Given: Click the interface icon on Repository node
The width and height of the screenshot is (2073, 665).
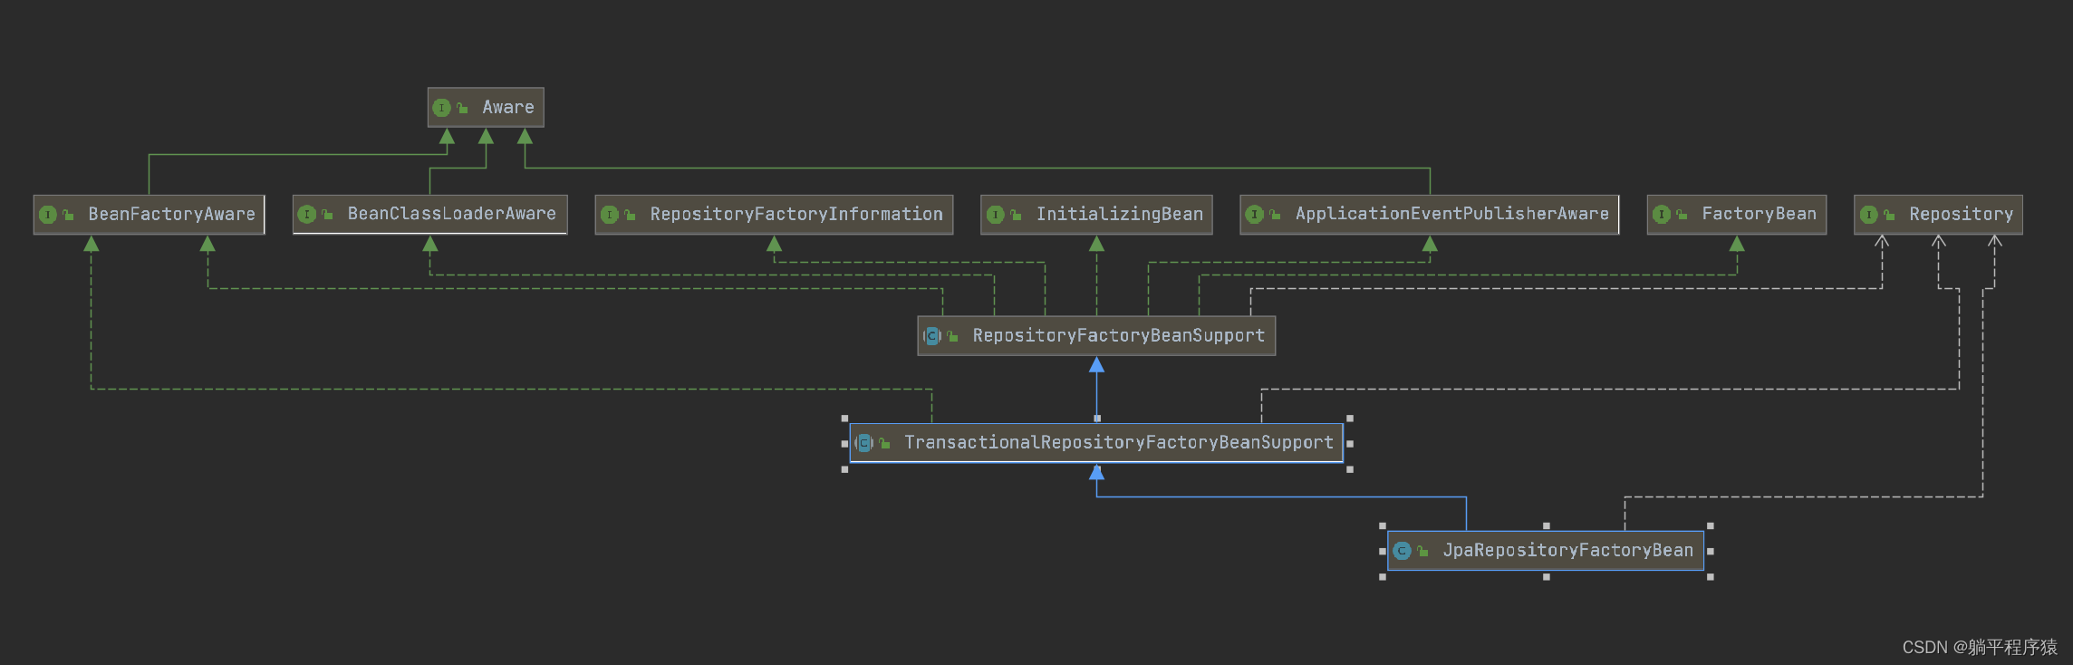Looking at the screenshot, I should [x=1869, y=215].
